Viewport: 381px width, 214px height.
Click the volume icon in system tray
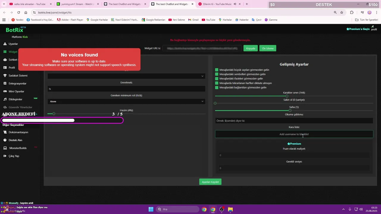[361, 209]
